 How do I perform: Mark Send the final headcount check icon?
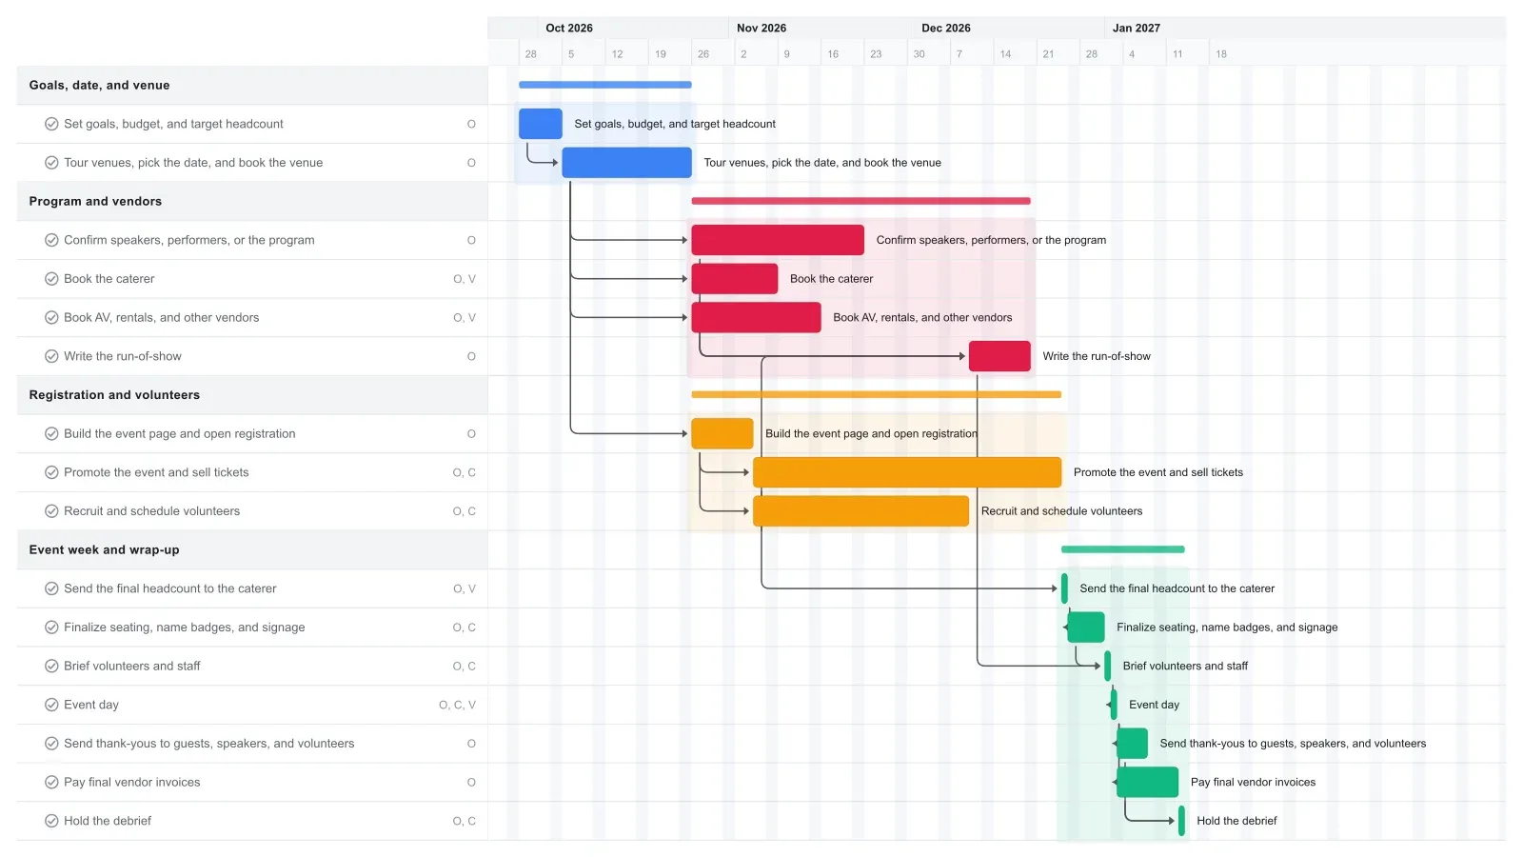point(51,588)
